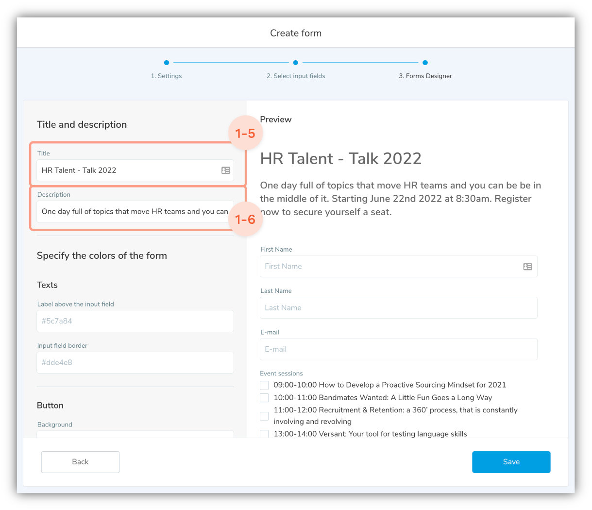The height and width of the screenshot is (510, 592).
Task: Click the contact card icon in First Name field
Action: (527, 267)
